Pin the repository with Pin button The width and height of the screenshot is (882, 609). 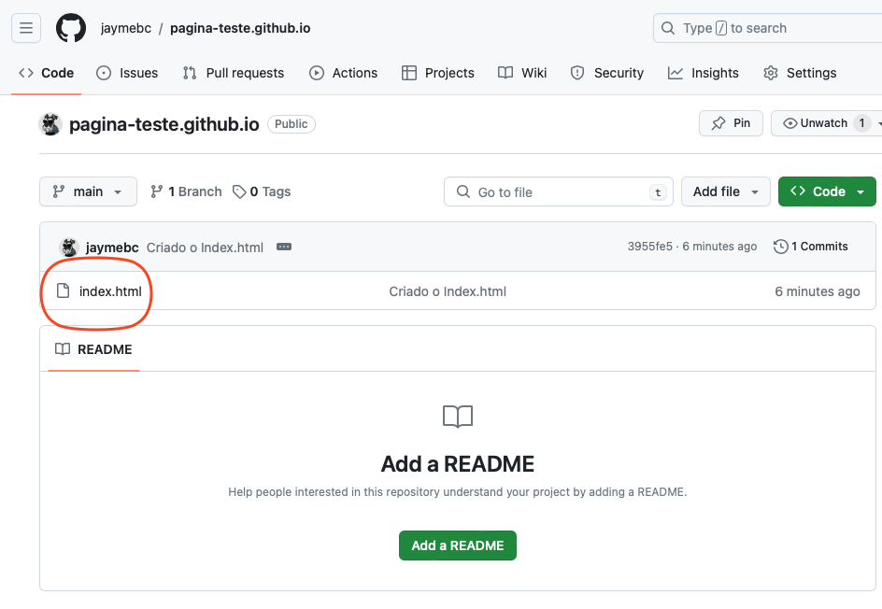pyautogui.click(x=731, y=123)
